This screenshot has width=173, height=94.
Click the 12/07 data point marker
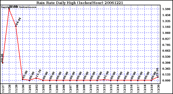pyautogui.click(x=70, y=80)
